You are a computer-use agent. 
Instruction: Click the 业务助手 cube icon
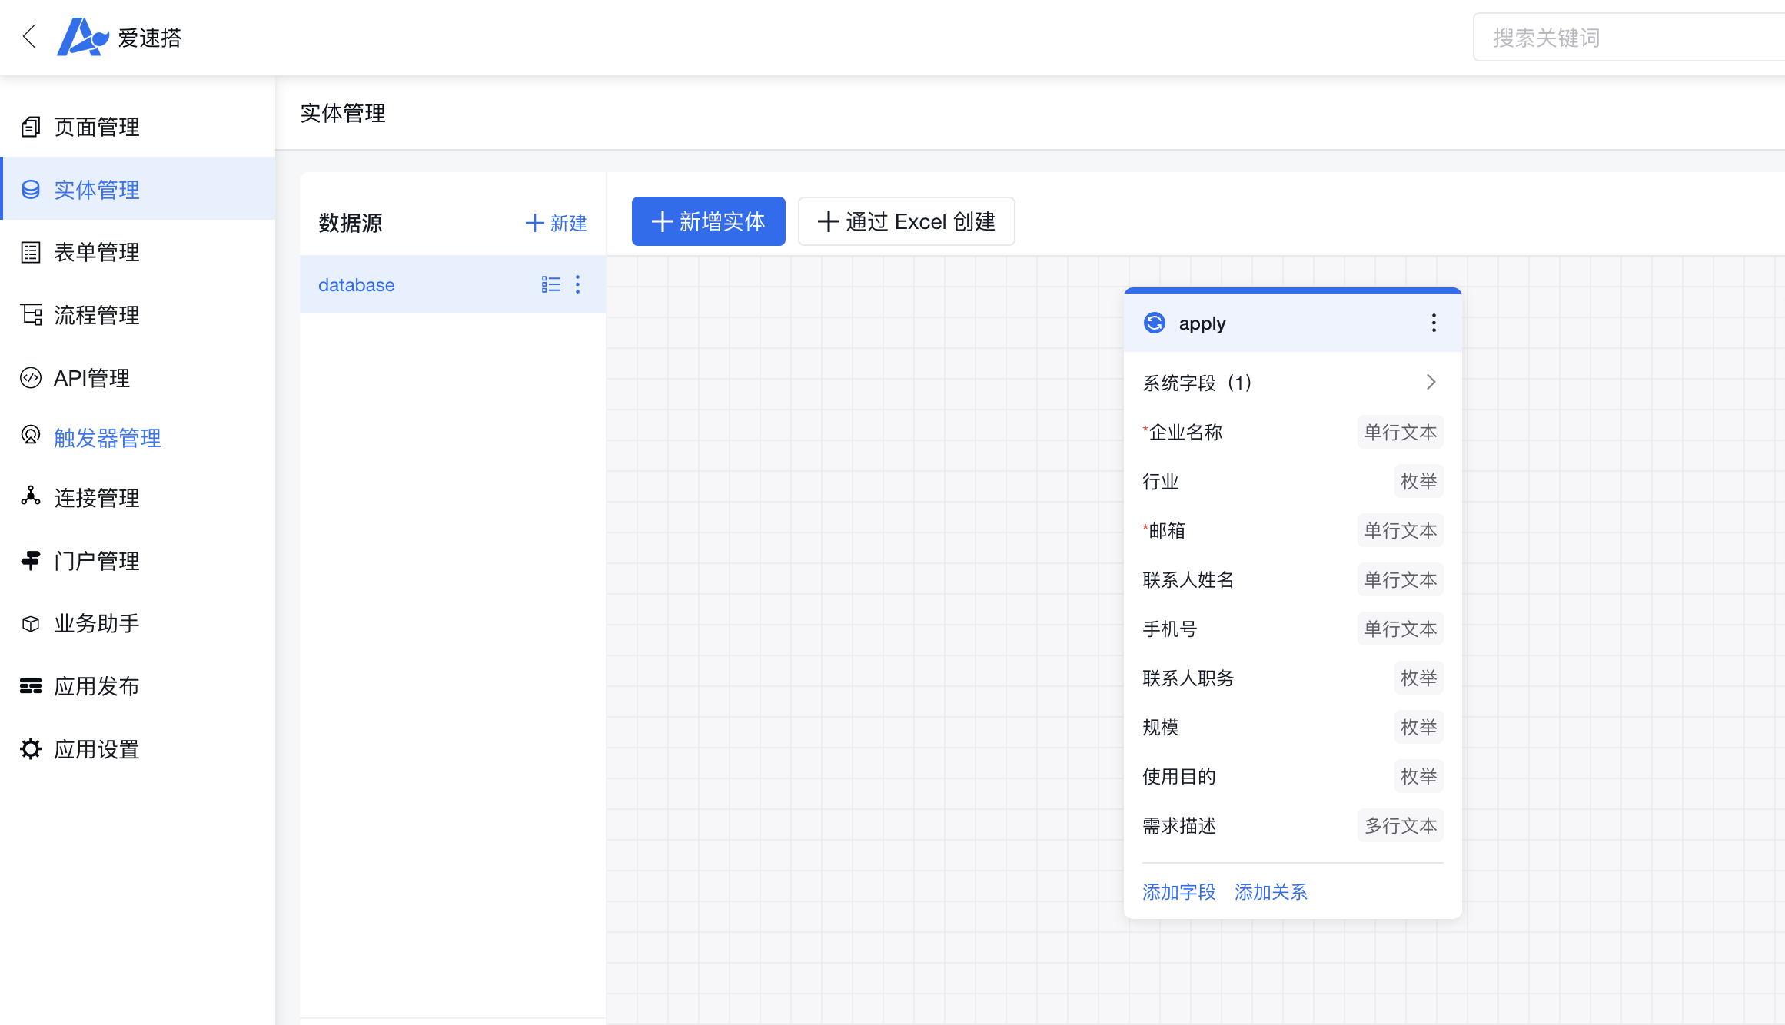point(31,624)
